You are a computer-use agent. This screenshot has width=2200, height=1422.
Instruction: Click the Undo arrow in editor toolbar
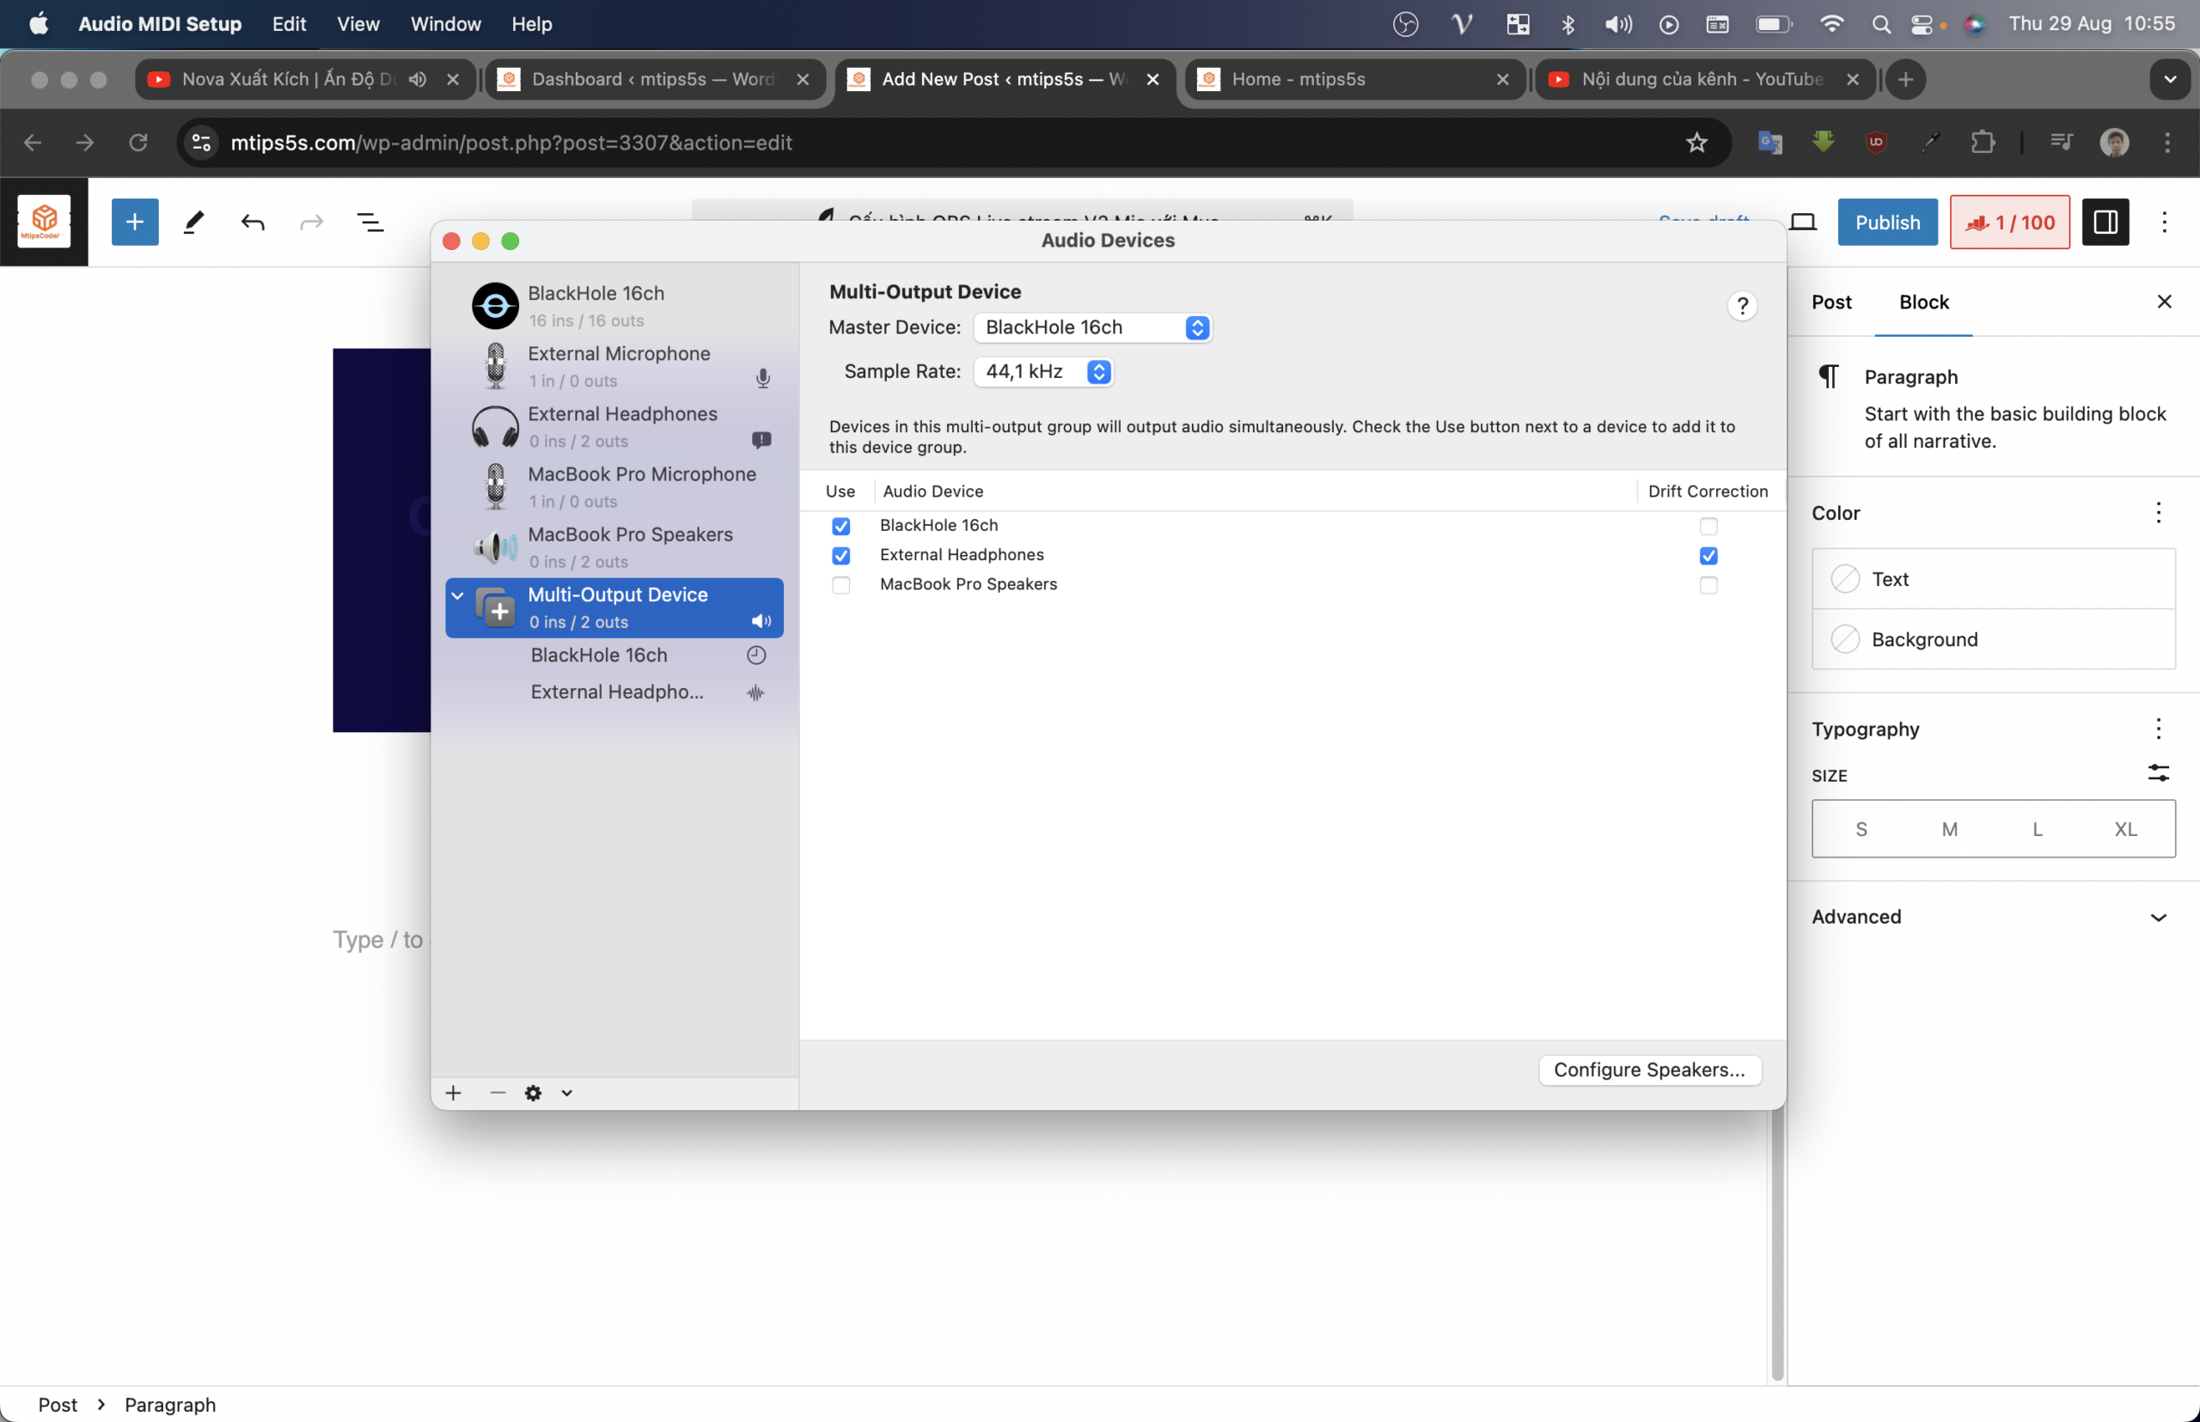pyautogui.click(x=253, y=222)
